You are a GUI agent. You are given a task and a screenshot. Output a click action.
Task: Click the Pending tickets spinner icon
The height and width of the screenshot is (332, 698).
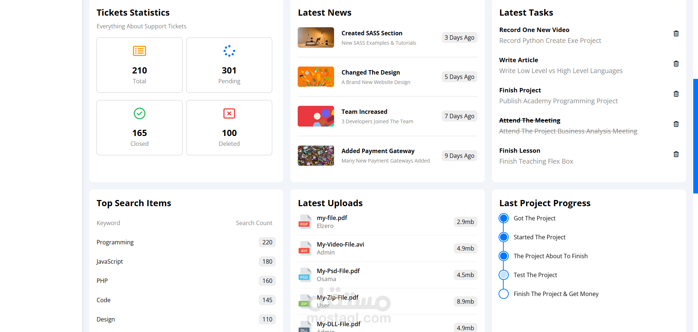(229, 51)
